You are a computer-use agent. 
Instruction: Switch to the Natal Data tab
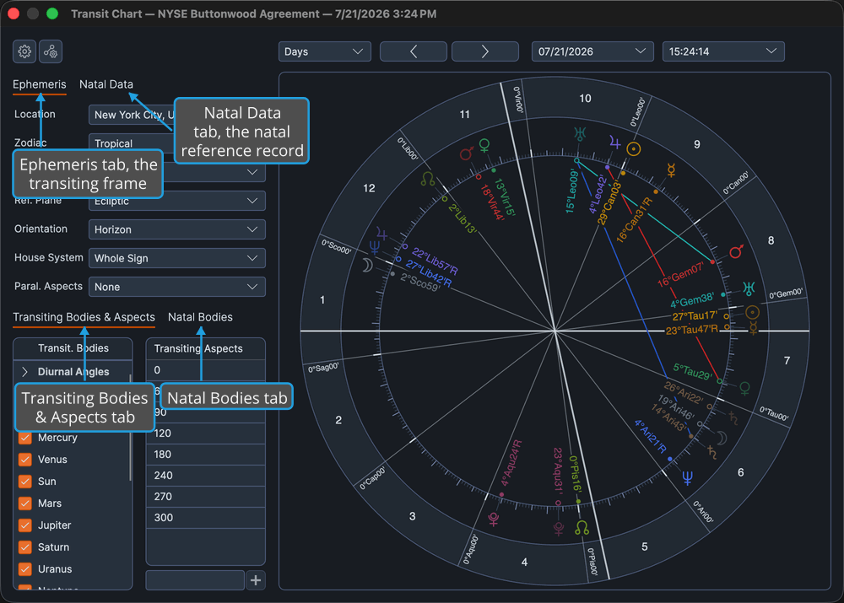(106, 84)
